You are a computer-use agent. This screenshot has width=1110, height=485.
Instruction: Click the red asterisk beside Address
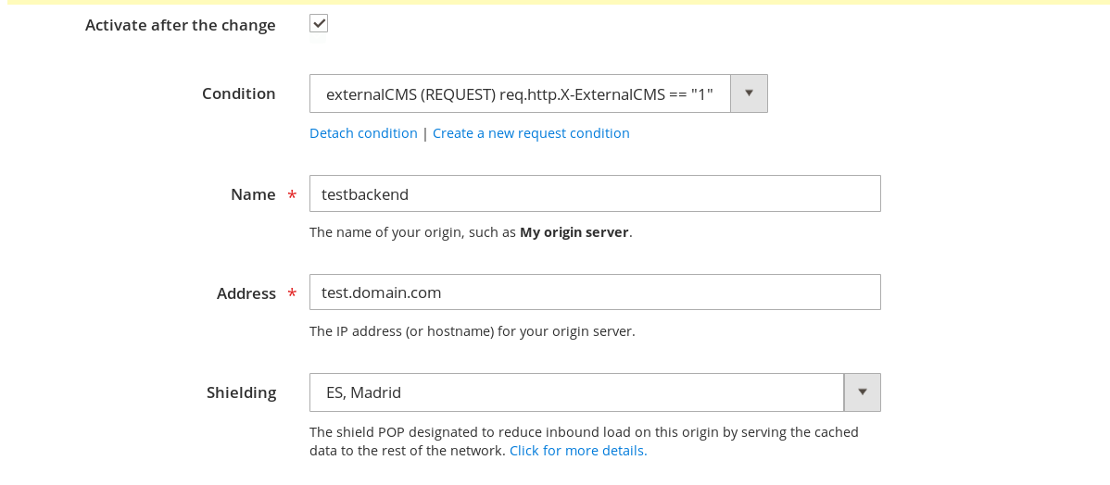click(x=292, y=294)
